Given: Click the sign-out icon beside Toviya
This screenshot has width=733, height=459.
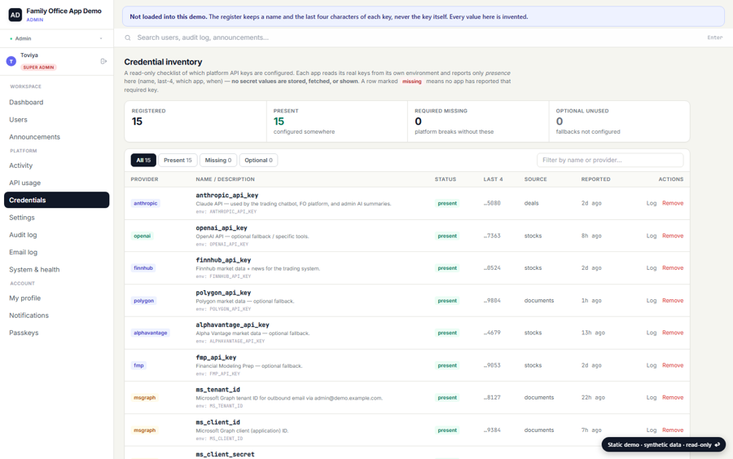Looking at the screenshot, I should coord(103,61).
